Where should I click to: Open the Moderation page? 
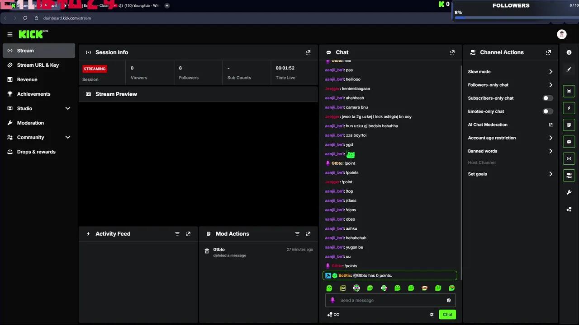[39, 123]
